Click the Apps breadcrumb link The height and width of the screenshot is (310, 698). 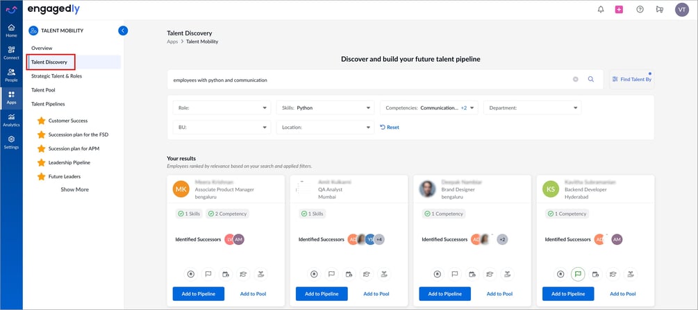(172, 42)
